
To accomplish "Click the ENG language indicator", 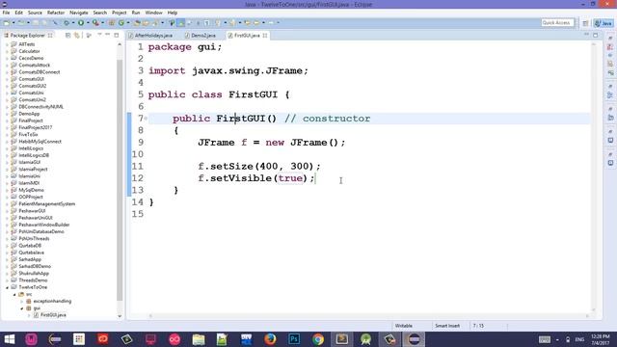I will click(x=579, y=339).
